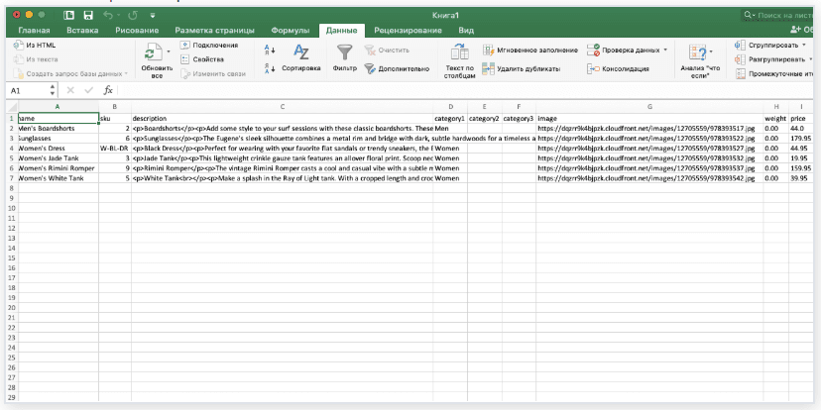
Task: Click the Select All corner triangle
Action: tap(12, 107)
